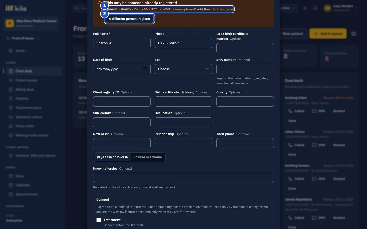Switch to the Insurer or scheme option

148,157
